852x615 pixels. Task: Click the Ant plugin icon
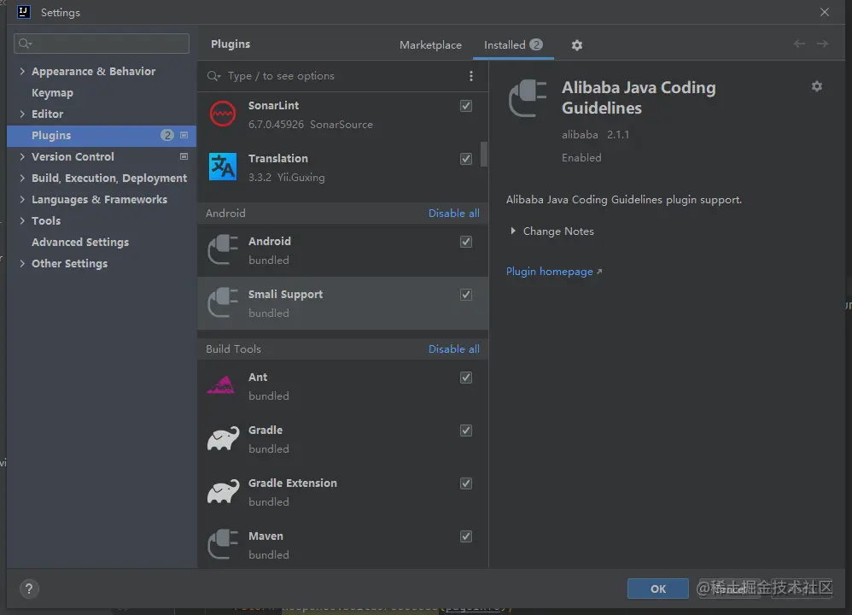click(x=221, y=386)
